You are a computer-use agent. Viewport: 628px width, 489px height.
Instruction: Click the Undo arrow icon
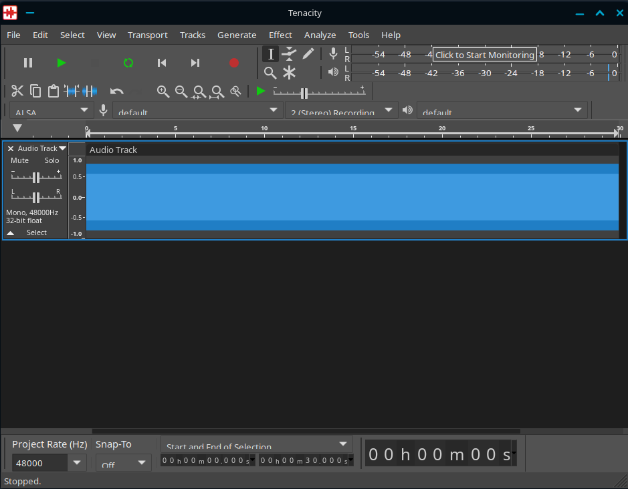tap(117, 91)
